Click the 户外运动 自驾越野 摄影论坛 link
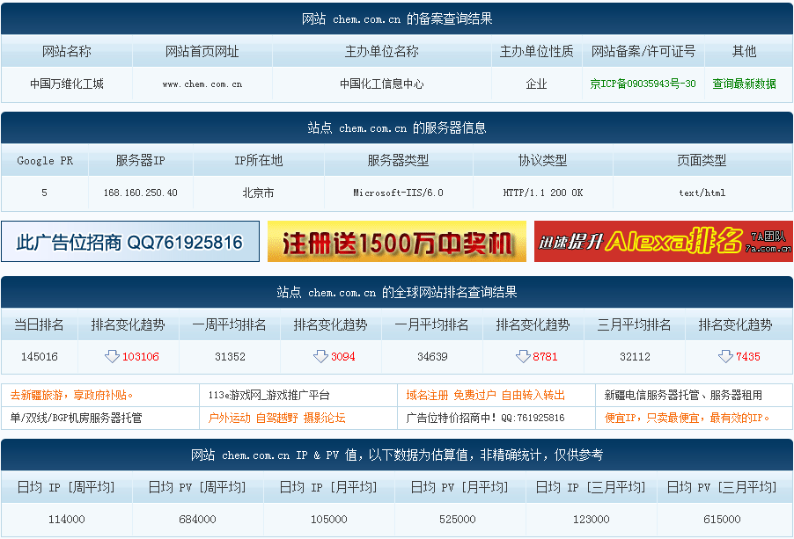Viewport: 794px width, 539px height. pos(276,418)
